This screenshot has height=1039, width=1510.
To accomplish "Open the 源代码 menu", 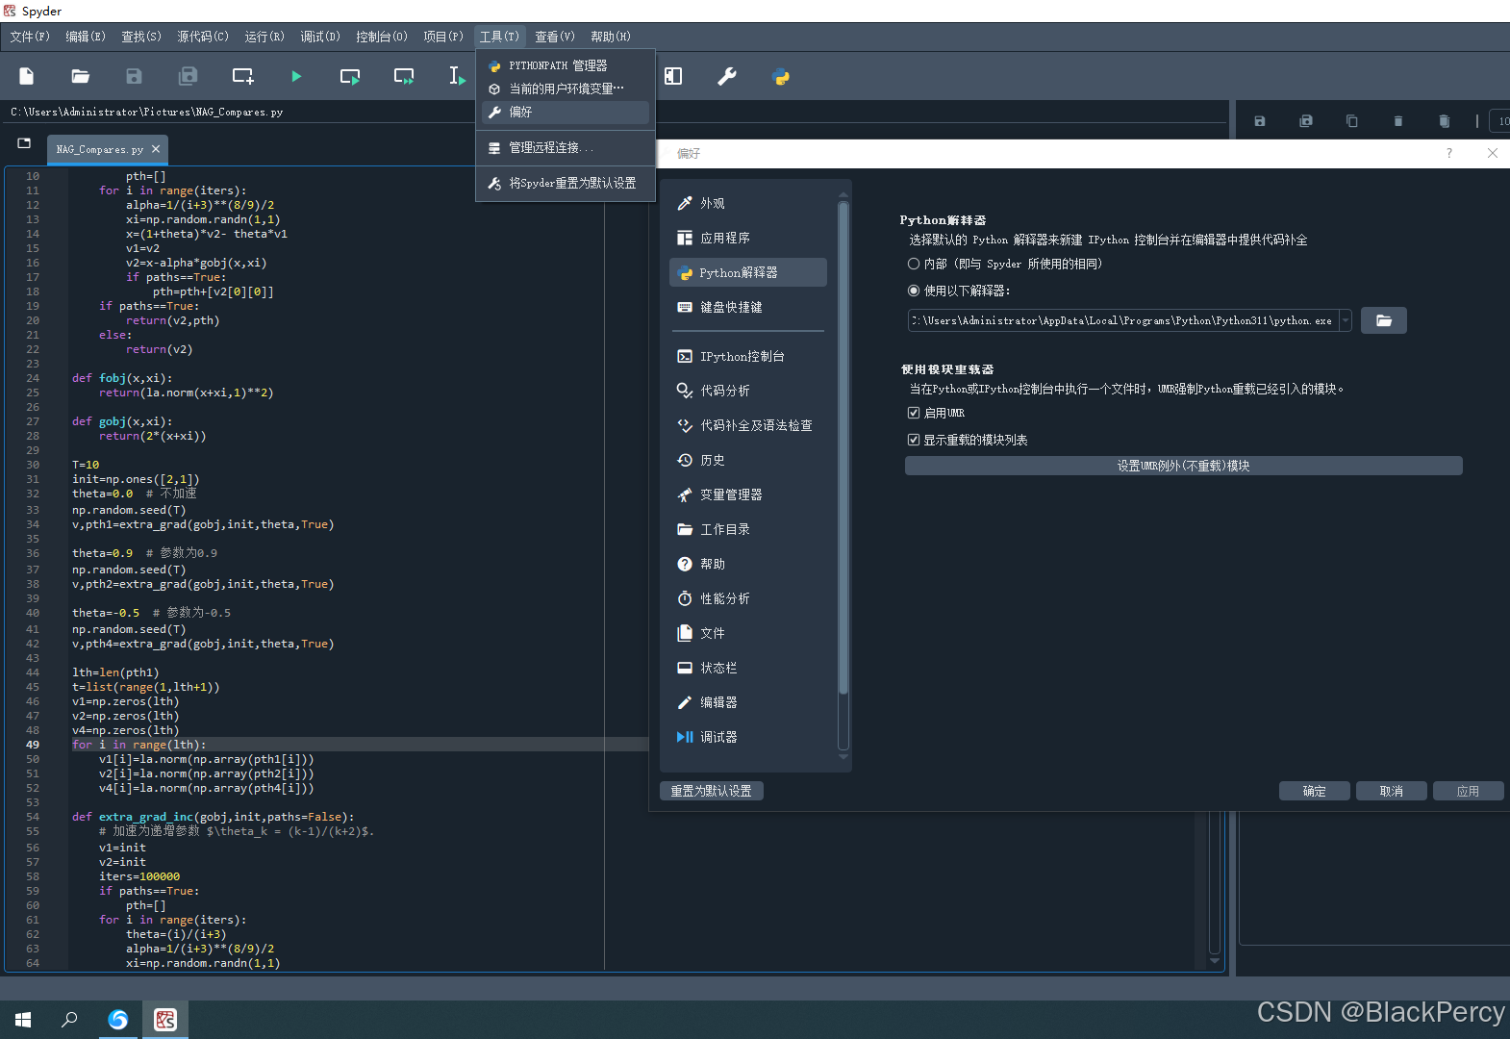I will point(203,37).
